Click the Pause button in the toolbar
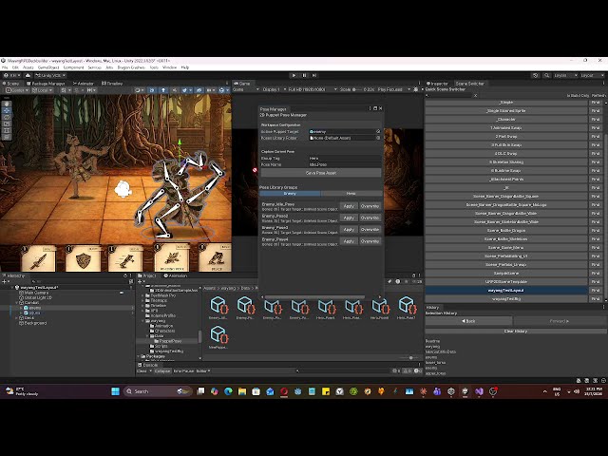This screenshot has width=608, height=456. click(x=304, y=75)
